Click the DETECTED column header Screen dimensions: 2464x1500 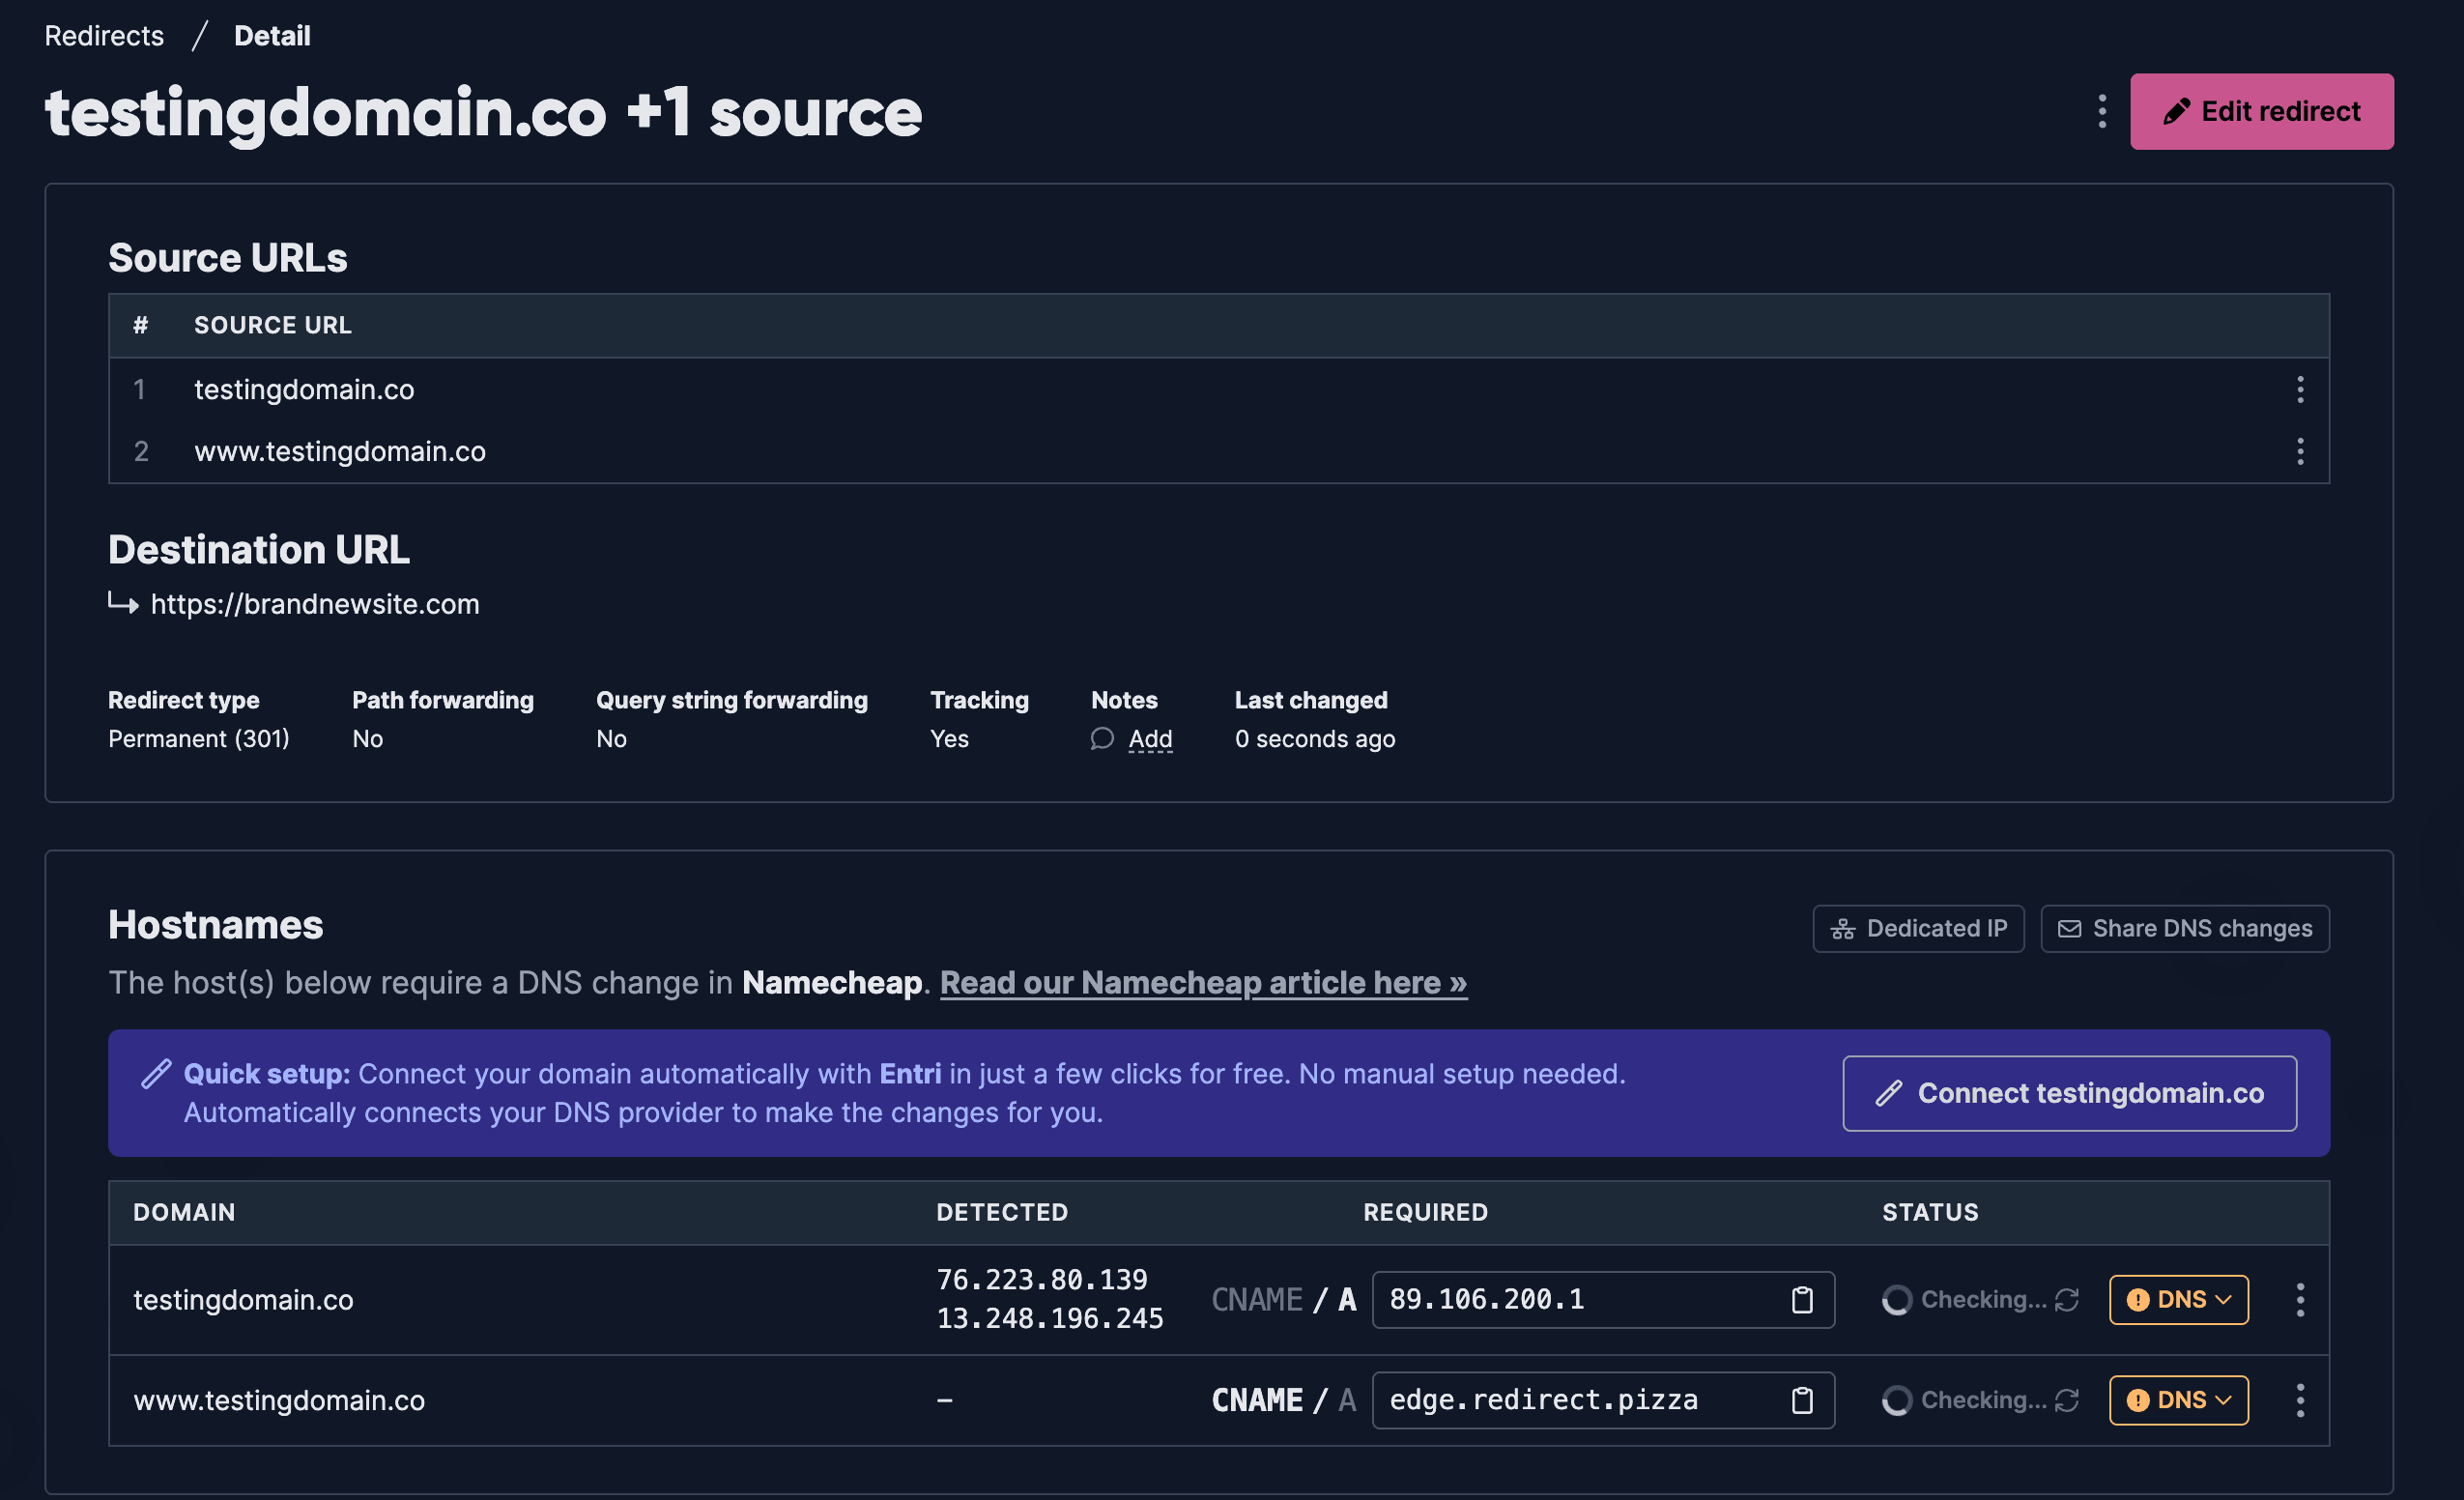pos(1002,1212)
